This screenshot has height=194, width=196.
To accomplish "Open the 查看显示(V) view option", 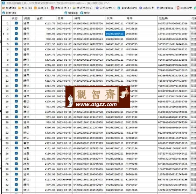I will [x=127, y=8].
